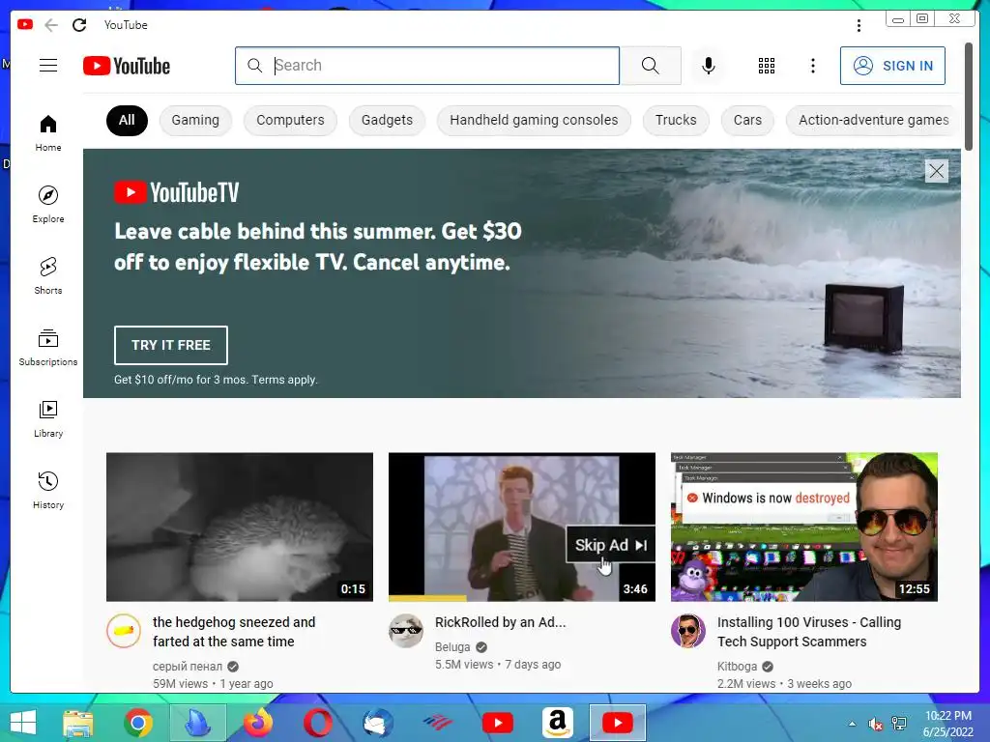Image resolution: width=990 pixels, height=742 pixels.
Task: Click the YouTube logo
Action: pyautogui.click(x=127, y=66)
